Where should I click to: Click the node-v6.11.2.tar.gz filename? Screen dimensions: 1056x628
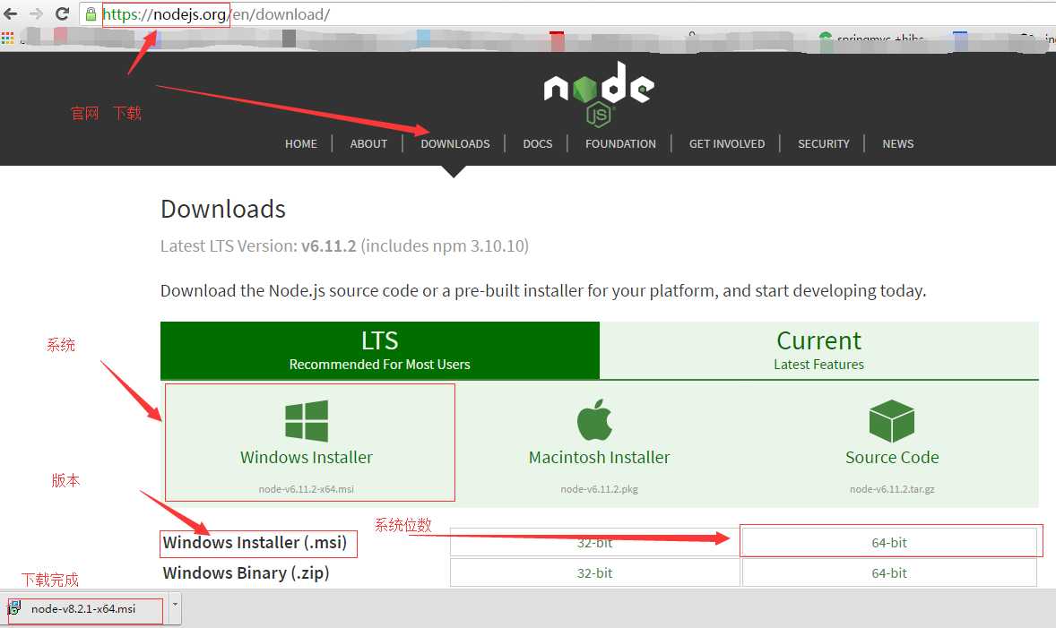point(892,489)
